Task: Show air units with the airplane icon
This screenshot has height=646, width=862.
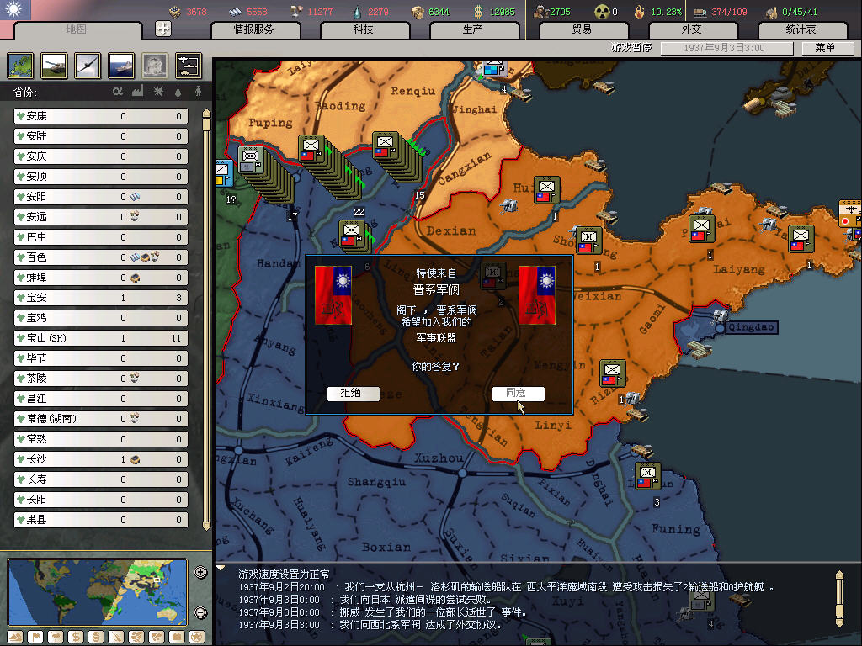Action: pos(88,66)
